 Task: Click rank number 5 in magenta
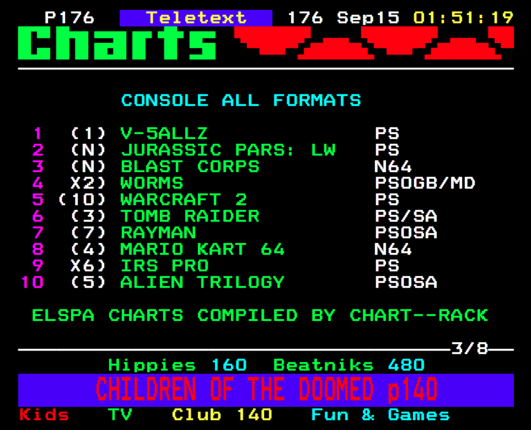pos(38,200)
